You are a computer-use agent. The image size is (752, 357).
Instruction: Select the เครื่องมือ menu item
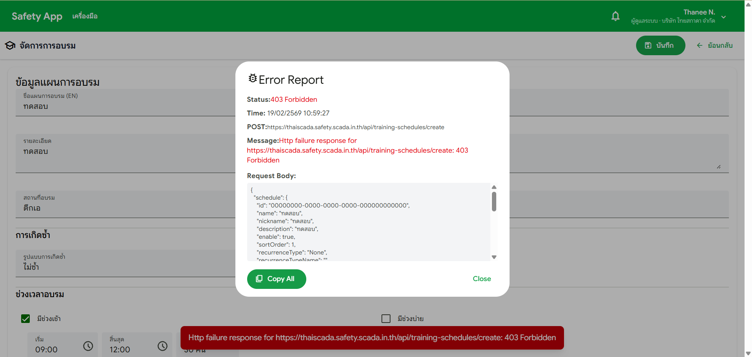click(85, 16)
